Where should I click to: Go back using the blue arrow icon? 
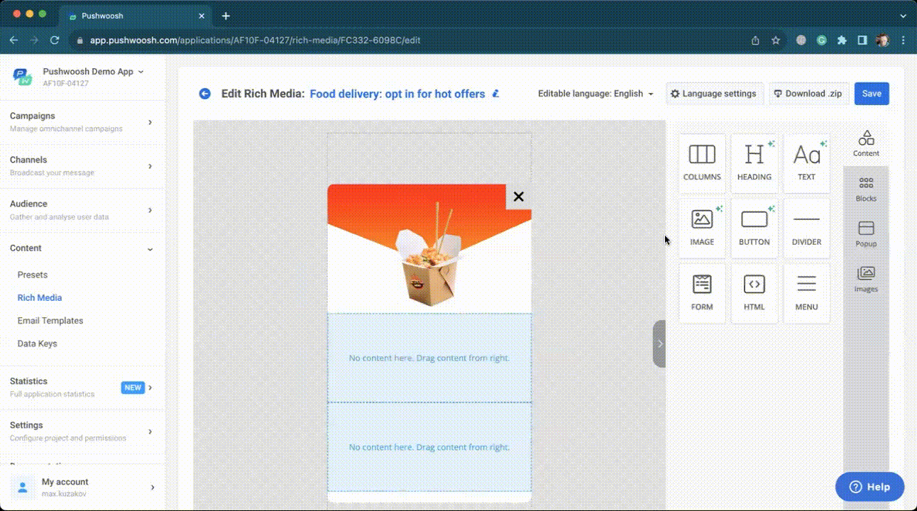tap(205, 94)
